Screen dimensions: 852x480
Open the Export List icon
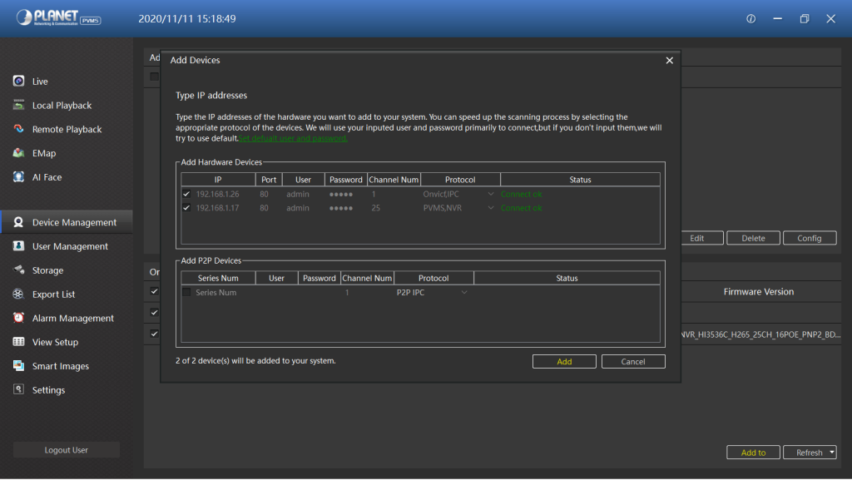click(x=18, y=294)
